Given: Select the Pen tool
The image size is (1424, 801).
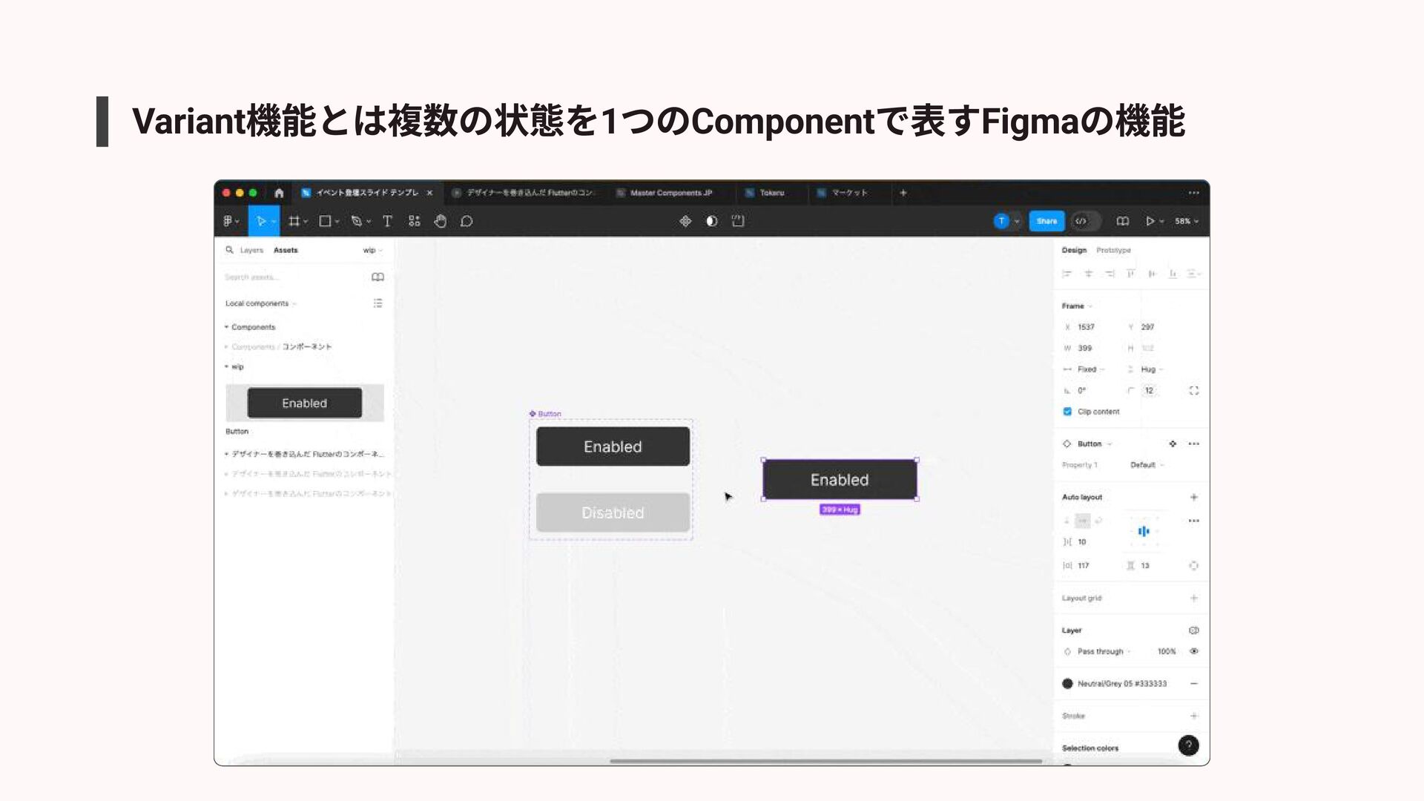Looking at the screenshot, I should click(357, 221).
